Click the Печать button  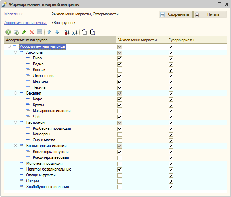click(x=210, y=14)
